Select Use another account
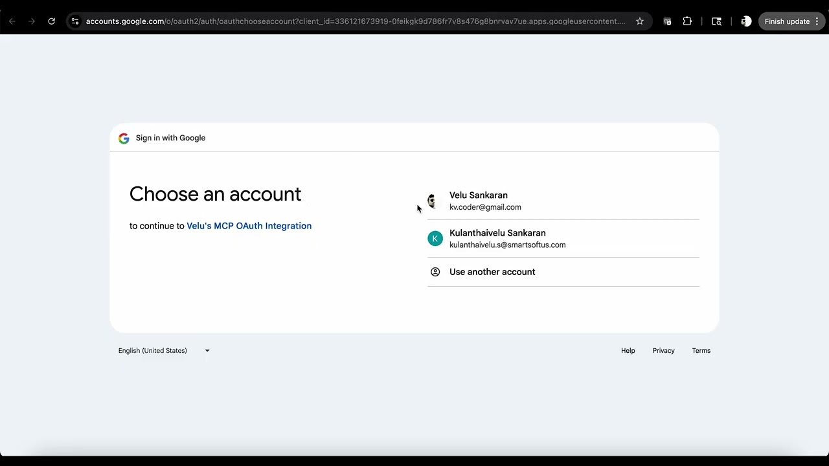This screenshot has height=466, width=829. coord(563,272)
